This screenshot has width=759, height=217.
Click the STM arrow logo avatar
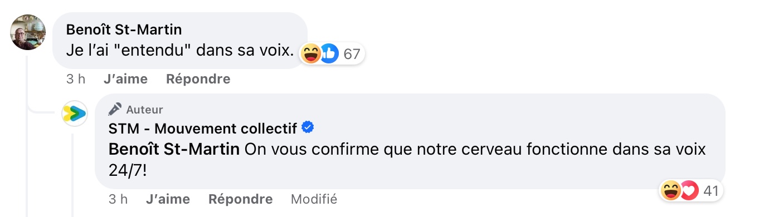pyautogui.click(x=75, y=114)
